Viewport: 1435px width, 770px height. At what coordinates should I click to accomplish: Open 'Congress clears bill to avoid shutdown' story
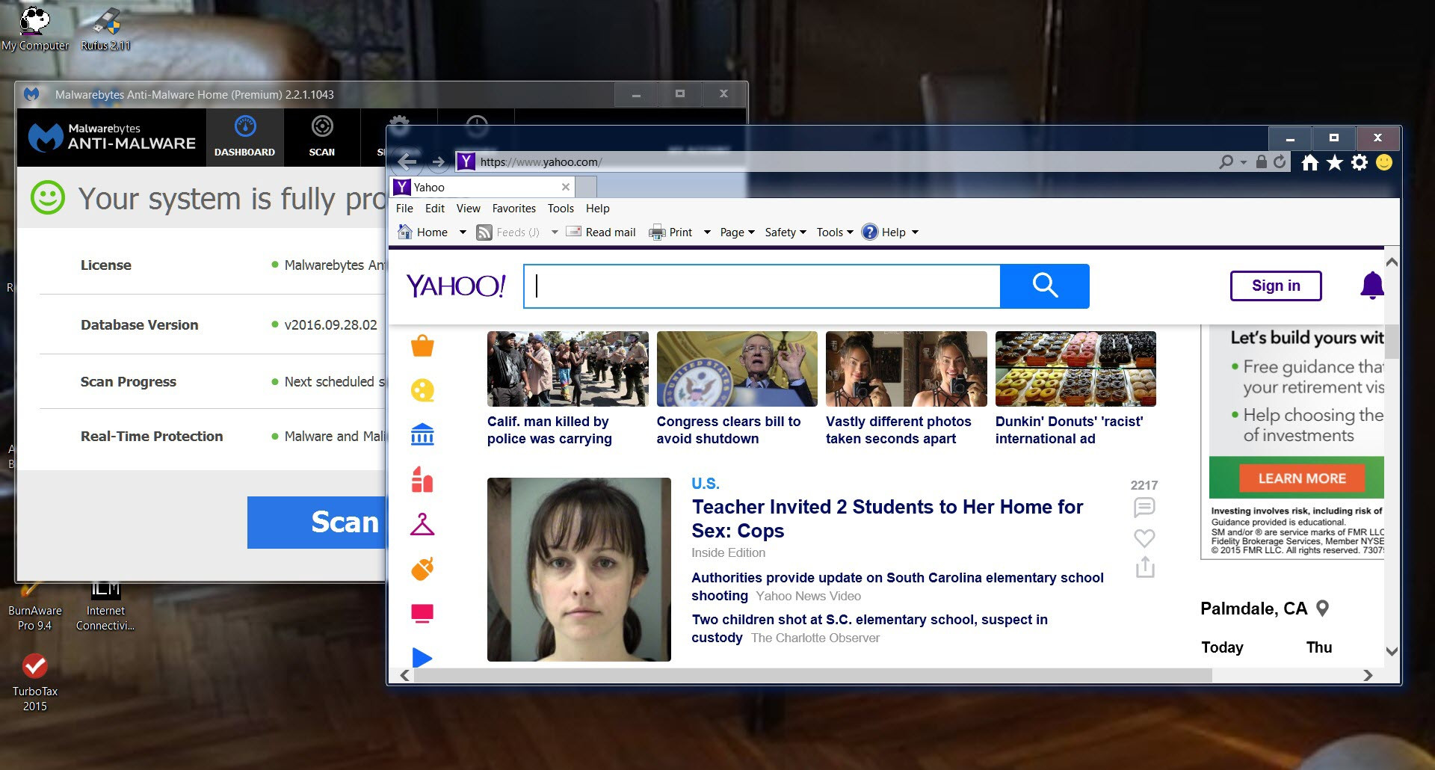tap(729, 430)
